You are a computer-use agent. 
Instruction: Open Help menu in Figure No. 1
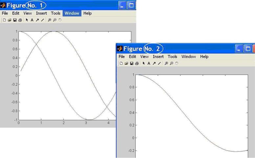pos(87,13)
